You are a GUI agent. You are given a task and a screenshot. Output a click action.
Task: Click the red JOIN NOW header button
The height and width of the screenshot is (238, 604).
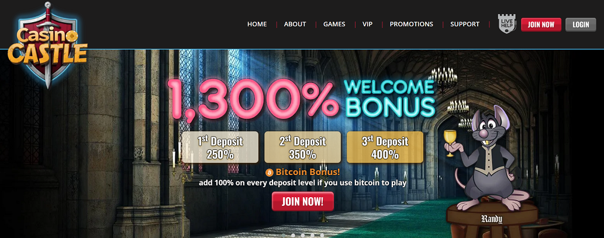click(x=541, y=24)
